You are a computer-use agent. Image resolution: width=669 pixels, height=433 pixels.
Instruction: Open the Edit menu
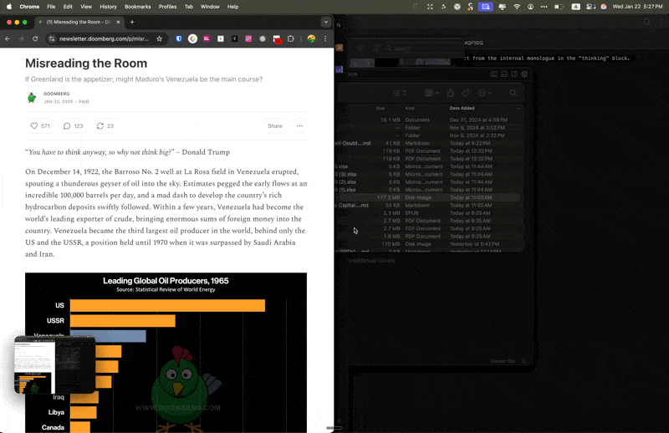[68, 7]
